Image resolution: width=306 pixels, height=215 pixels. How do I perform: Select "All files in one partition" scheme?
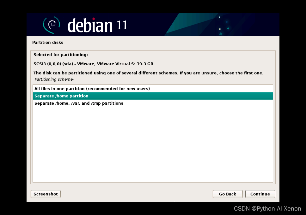(x=92, y=89)
